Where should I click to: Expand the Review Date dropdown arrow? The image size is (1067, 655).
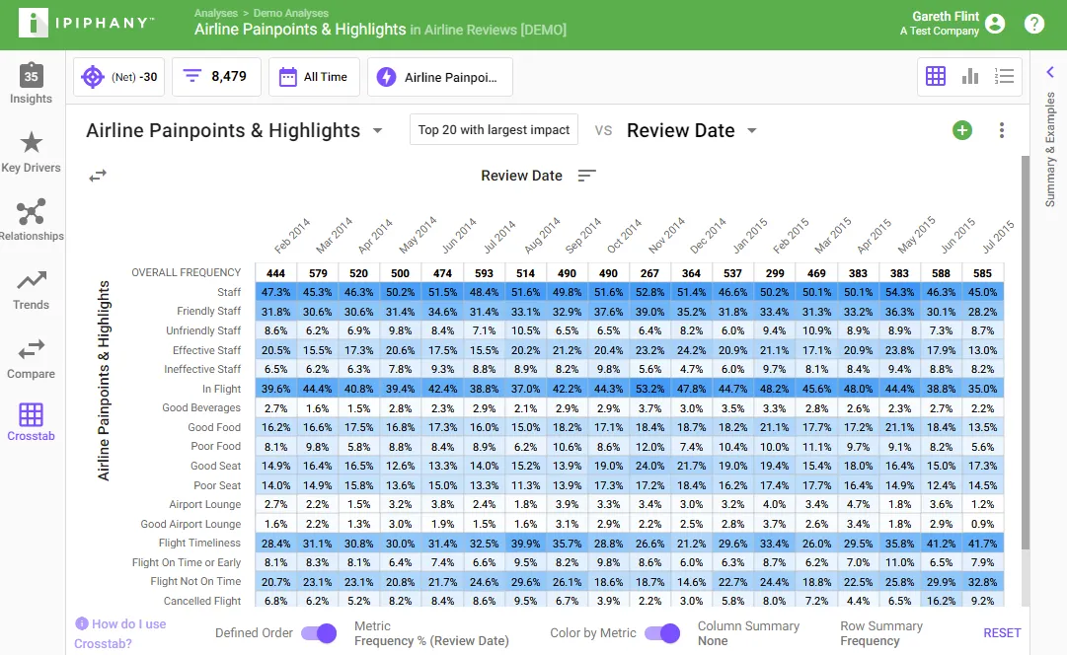[752, 130]
